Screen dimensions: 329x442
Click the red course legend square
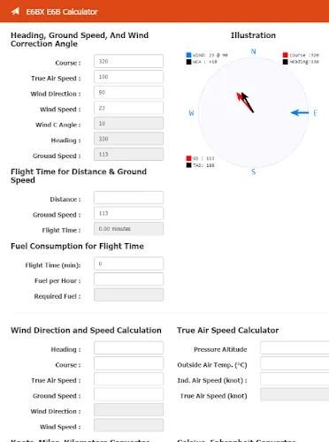[285, 55]
